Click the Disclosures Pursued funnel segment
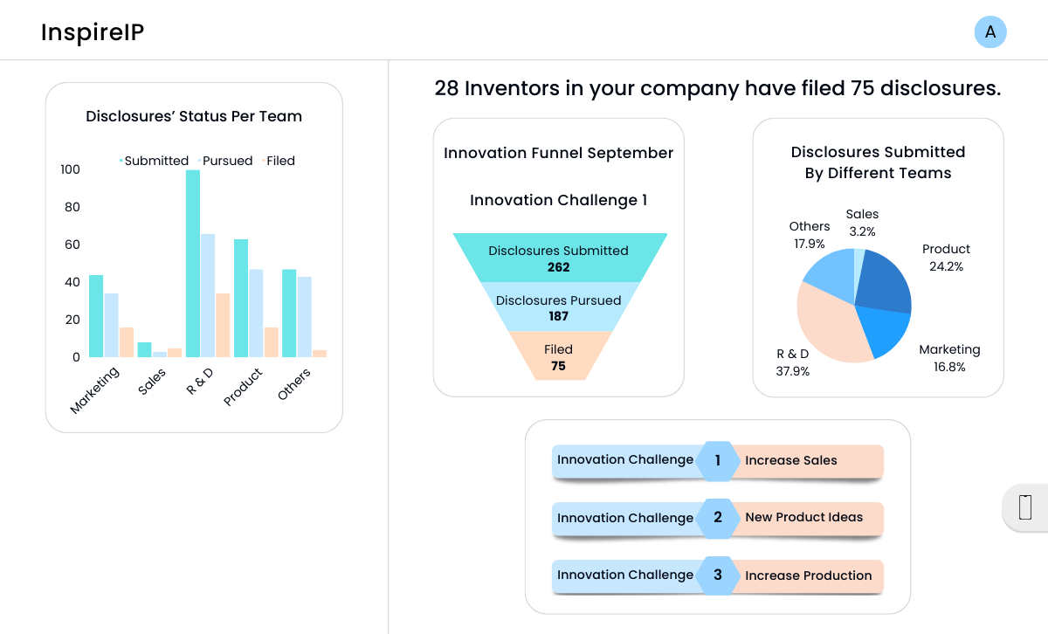 coord(559,307)
